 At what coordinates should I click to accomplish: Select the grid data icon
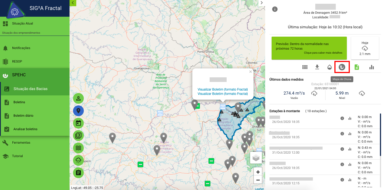pyautogui.click(x=305, y=67)
